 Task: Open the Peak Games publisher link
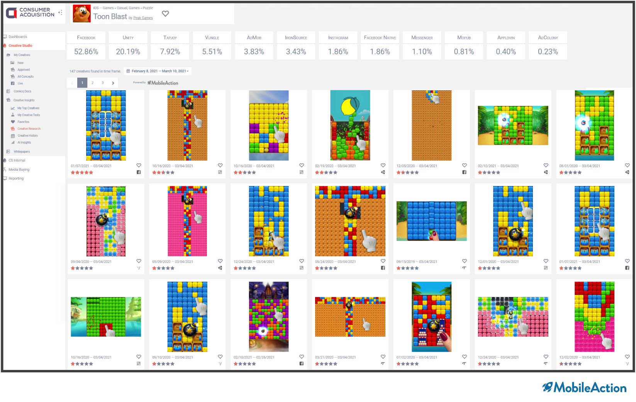pos(143,18)
